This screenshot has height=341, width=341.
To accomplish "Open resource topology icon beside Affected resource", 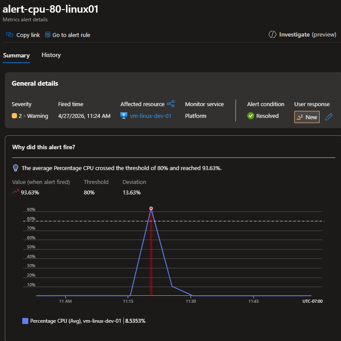I will [171, 104].
